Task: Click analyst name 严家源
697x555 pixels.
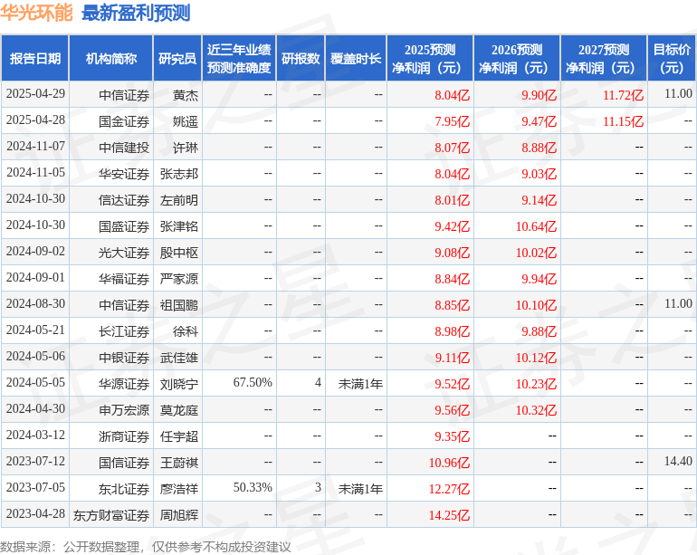Action: [179, 279]
